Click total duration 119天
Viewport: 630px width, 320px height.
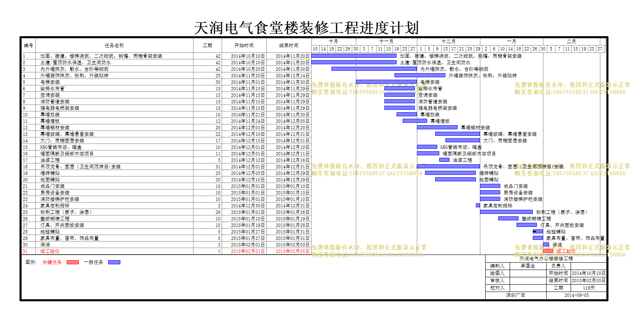589,288
